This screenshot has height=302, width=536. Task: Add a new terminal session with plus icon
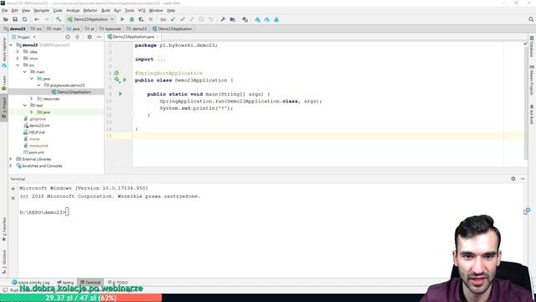pos(13,189)
